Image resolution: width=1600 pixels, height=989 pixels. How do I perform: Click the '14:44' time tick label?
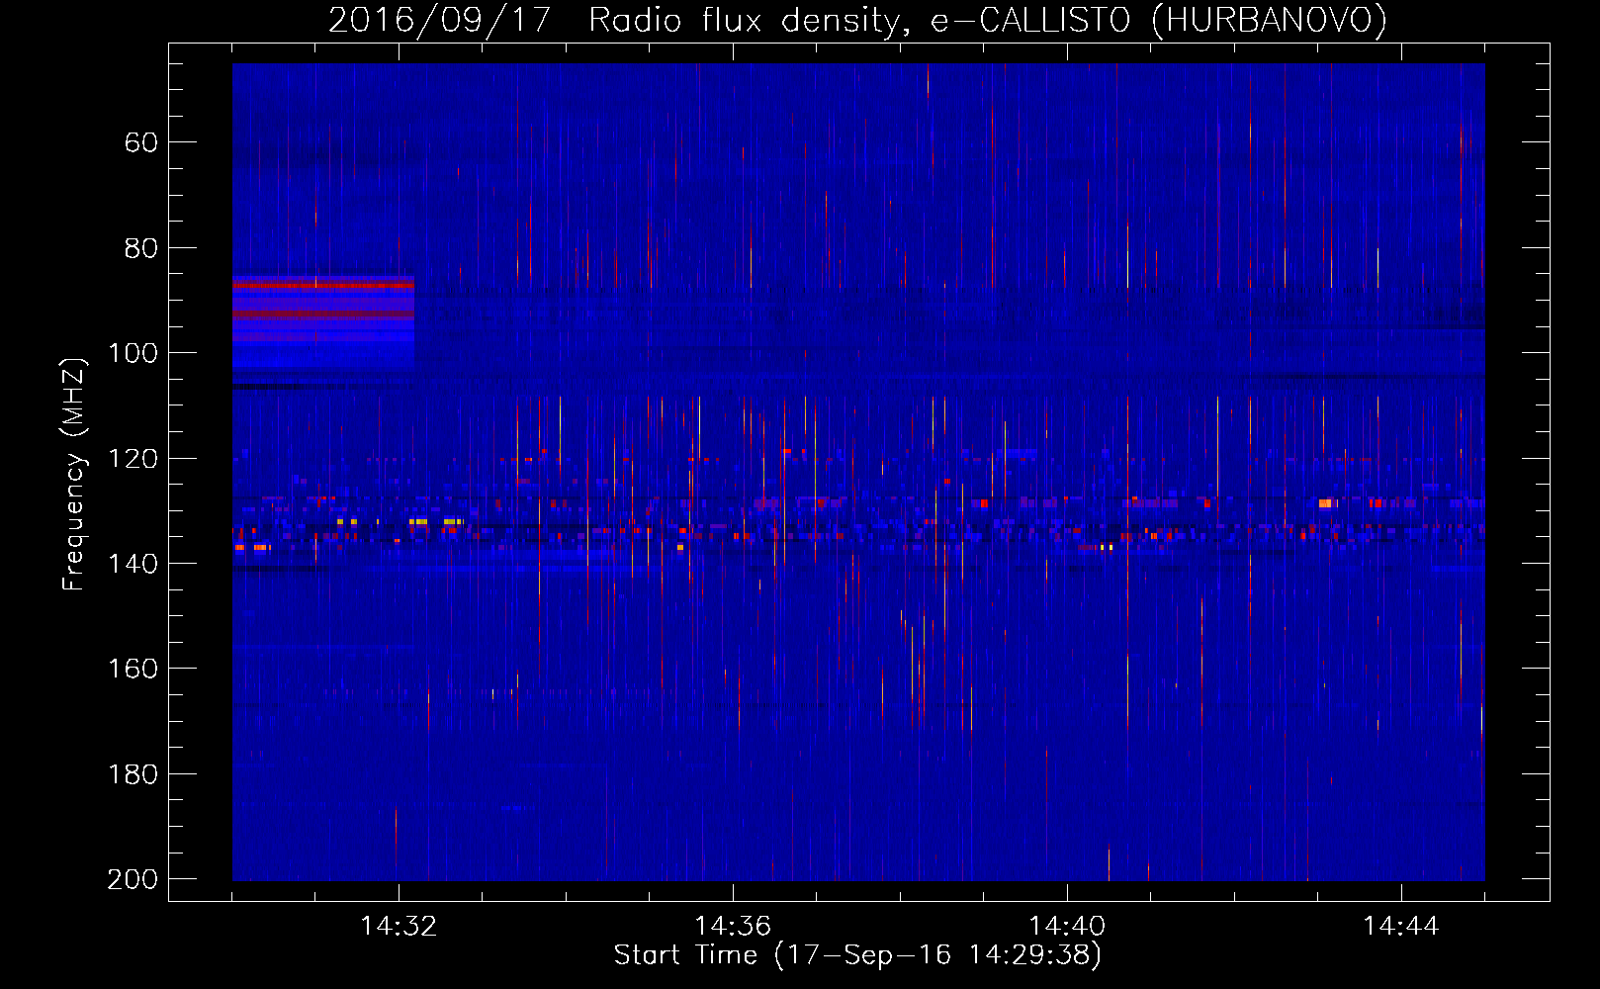point(1401,926)
